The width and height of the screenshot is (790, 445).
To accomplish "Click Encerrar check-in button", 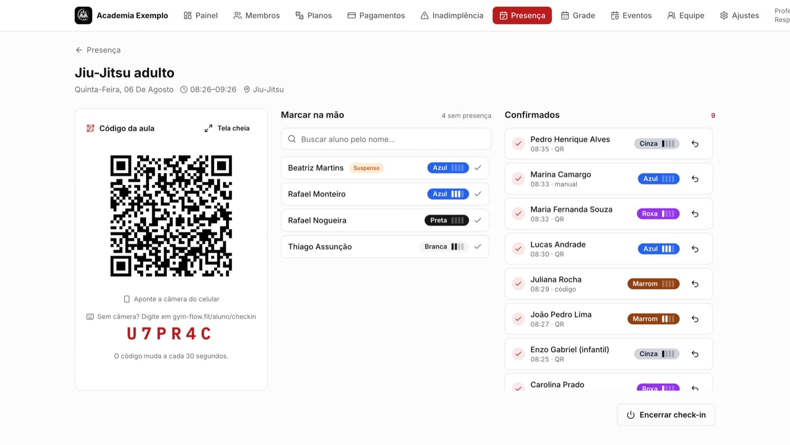I will [666, 415].
